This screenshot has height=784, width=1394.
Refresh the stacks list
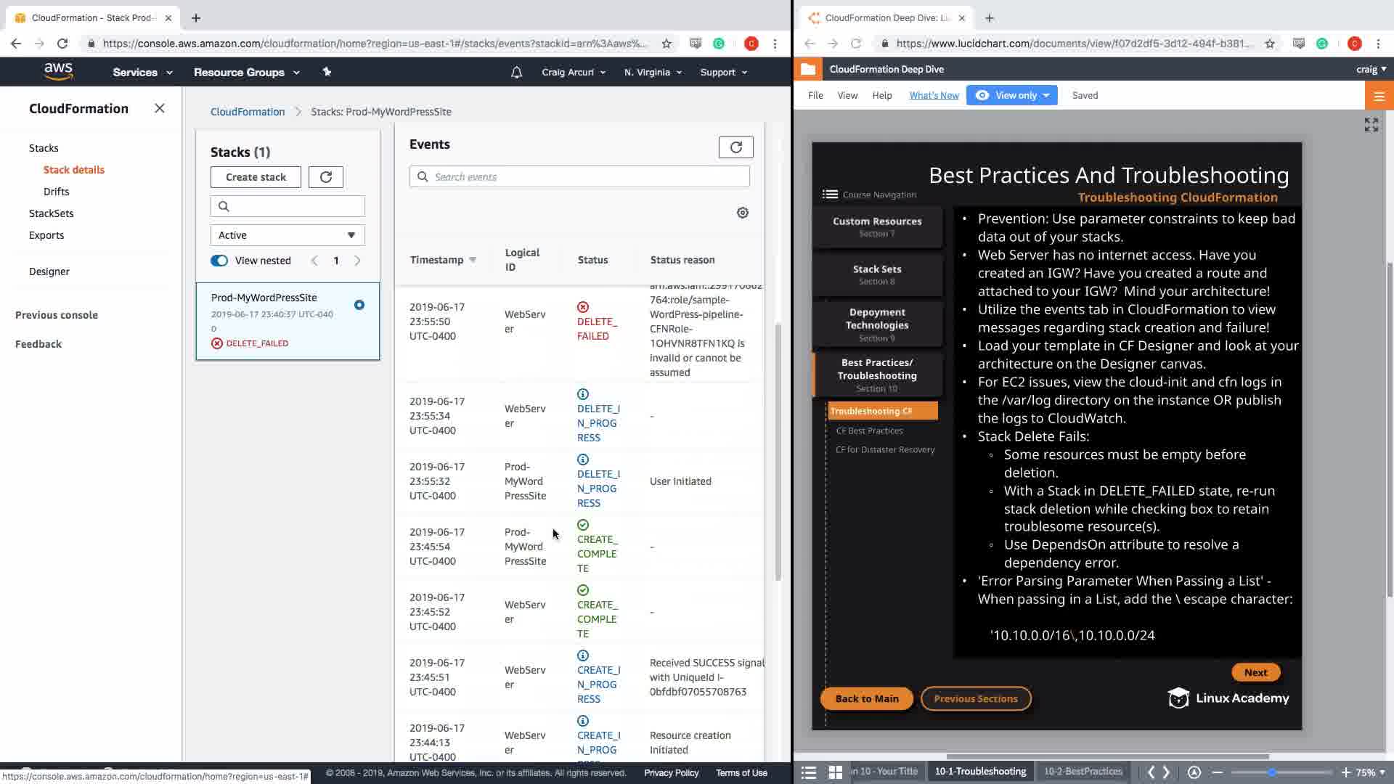(x=325, y=177)
